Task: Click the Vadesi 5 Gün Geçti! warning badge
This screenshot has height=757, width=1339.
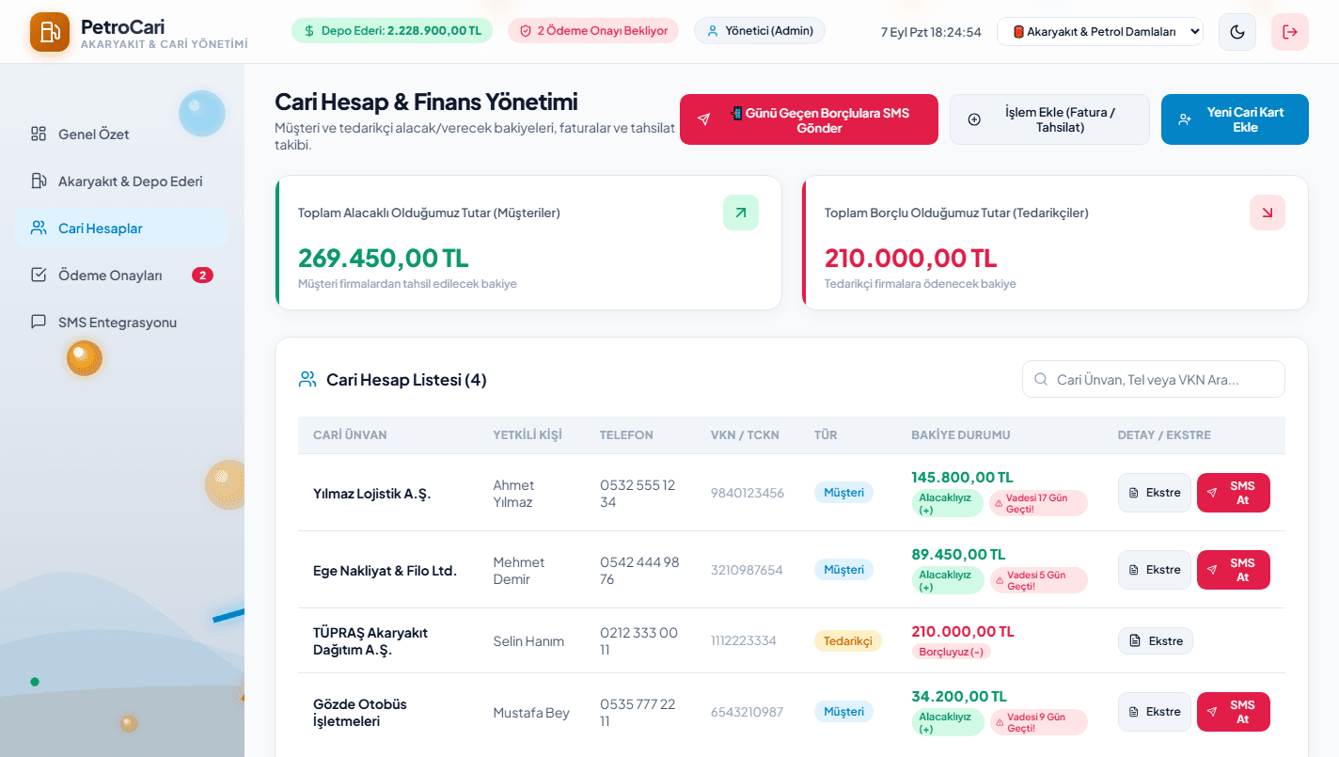Action: [1038, 581]
